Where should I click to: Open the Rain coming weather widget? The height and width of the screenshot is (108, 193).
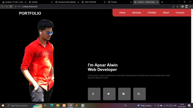tap(144, 105)
